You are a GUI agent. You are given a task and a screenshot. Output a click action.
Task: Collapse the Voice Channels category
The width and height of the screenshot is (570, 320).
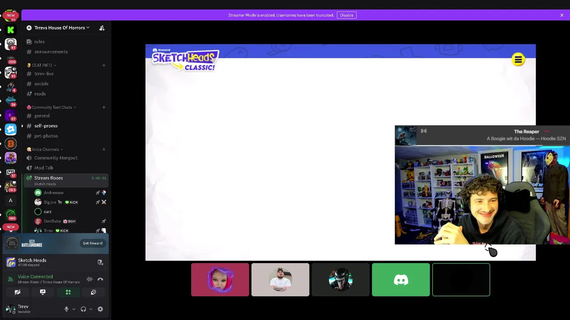point(45,150)
